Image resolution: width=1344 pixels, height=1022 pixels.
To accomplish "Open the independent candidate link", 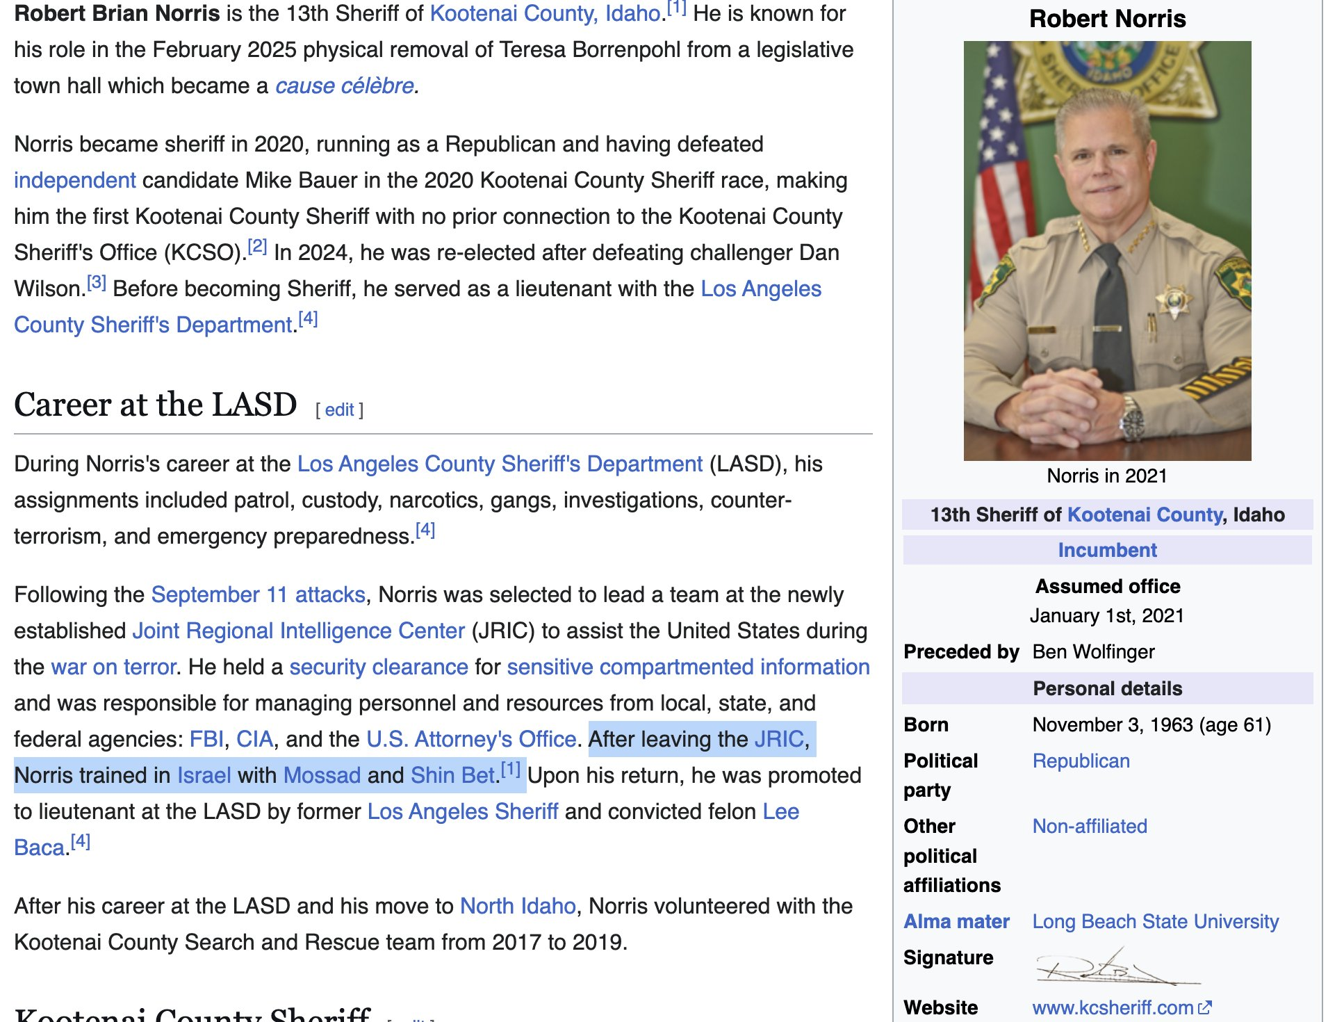I will 75,180.
